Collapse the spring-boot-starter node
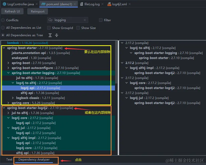This screenshot has height=165, width=206. [4, 48]
